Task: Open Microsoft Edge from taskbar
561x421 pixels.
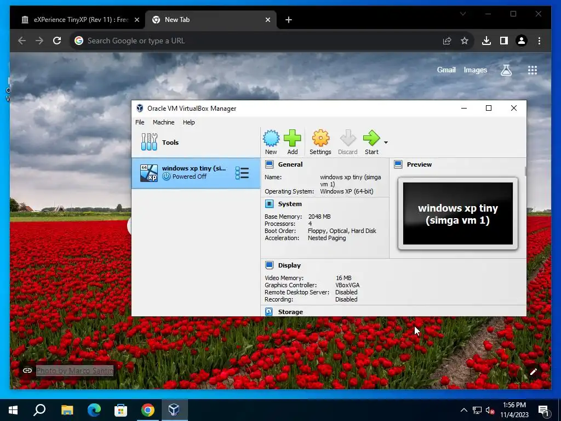Action: pos(94,410)
